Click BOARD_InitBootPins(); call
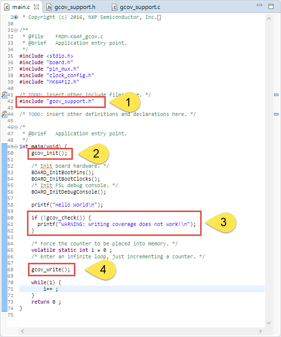The width and height of the screenshot is (281, 337). [62, 173]
